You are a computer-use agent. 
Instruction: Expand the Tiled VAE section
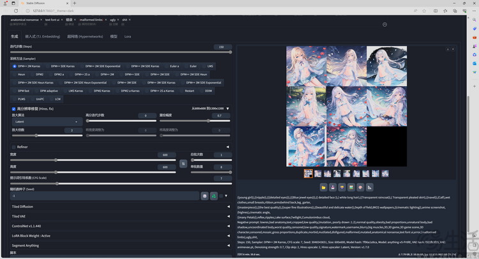(229, 216)
